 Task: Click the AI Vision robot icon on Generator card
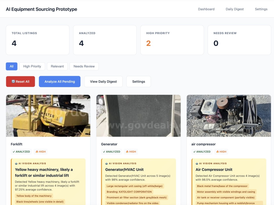(107, 163)
